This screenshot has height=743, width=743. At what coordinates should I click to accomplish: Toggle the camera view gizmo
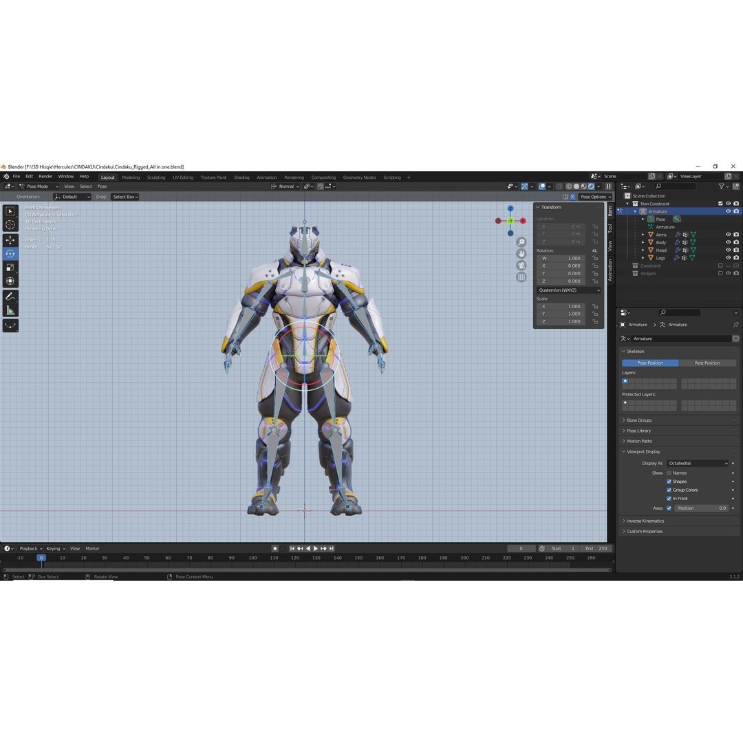click(x=521, y=266)
